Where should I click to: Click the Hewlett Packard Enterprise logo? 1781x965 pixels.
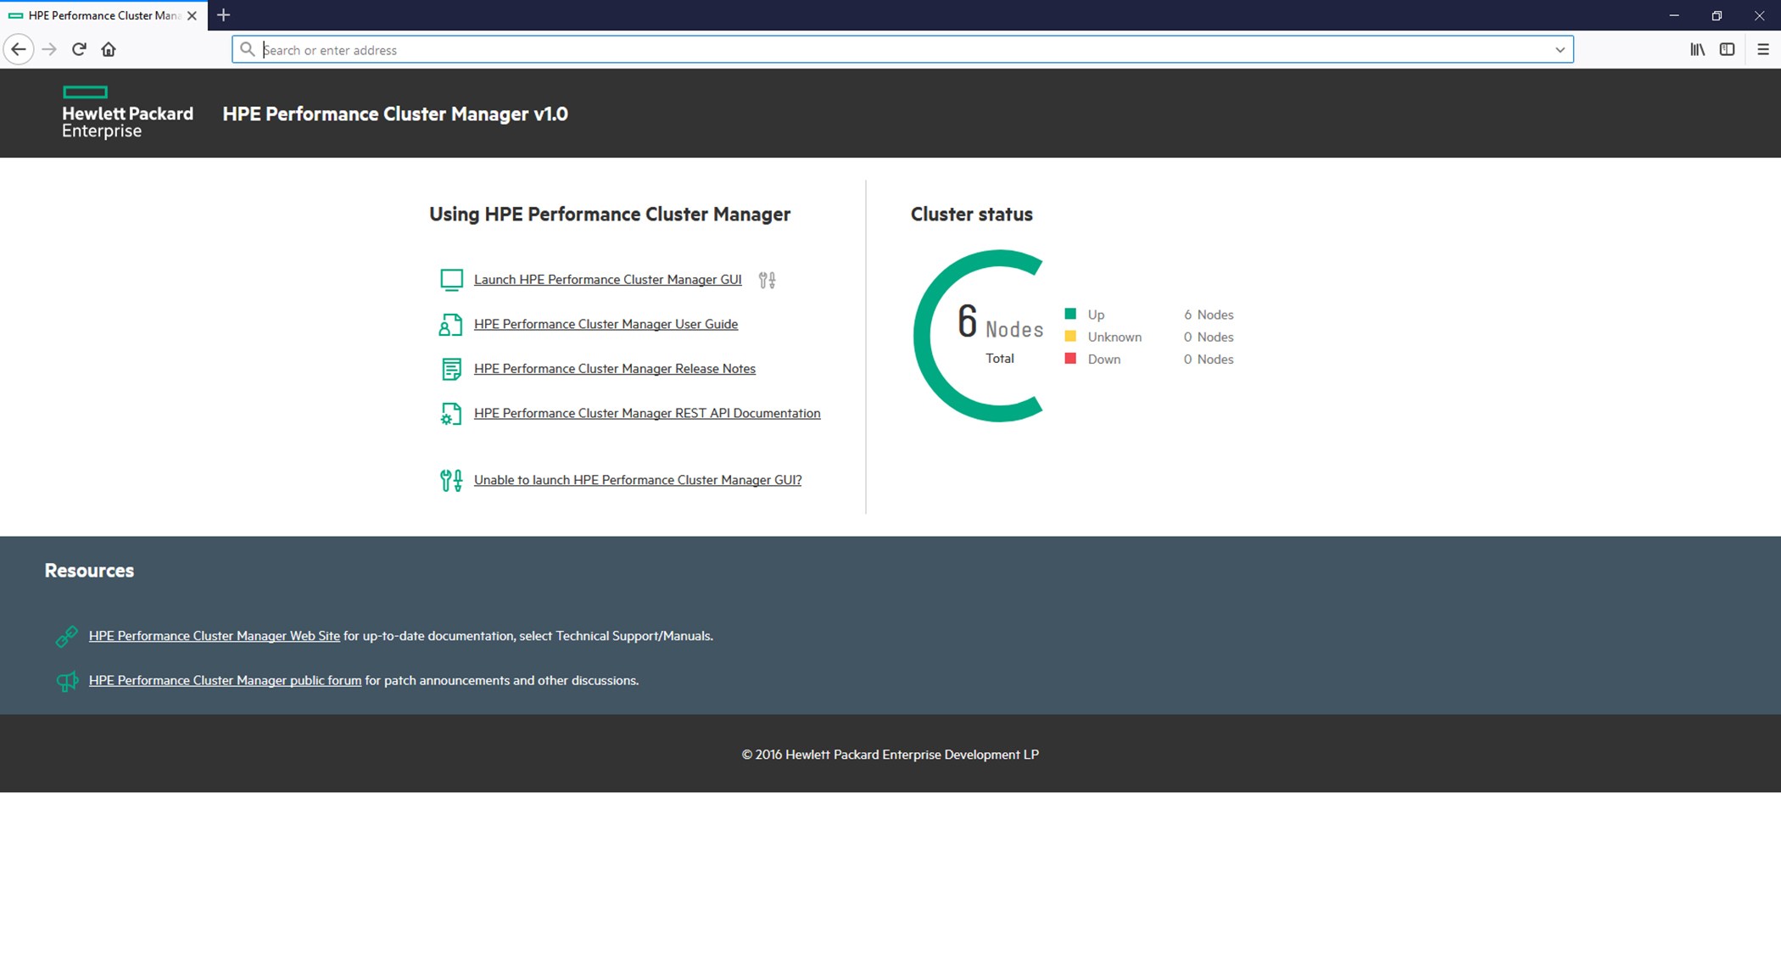click(x=127, y=113)
